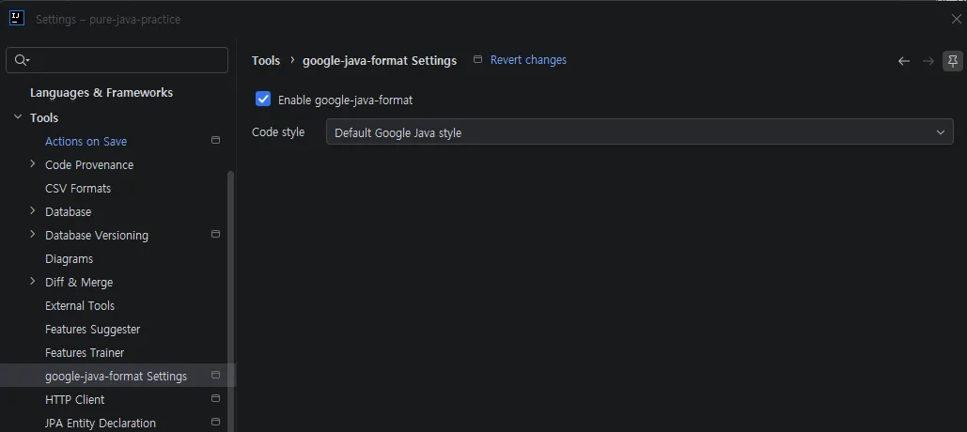This screenshot has width=967, height=432.
Task: Click the pin icon in settings header
Action: (953, 61)
